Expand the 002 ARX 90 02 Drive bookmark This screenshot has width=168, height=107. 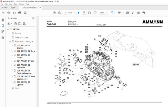tap(12, 51)
